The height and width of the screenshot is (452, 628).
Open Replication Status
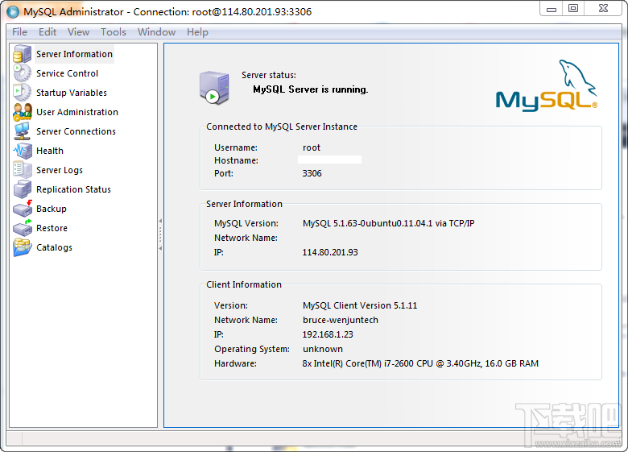[73, 189]
